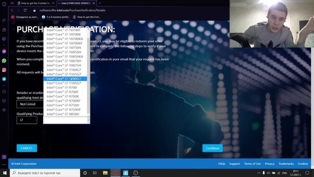Image resolution: width=314 pixels, height=177 pixels.
Task: Open Twitch icon in sidebar
Action: tap(4, 39)
